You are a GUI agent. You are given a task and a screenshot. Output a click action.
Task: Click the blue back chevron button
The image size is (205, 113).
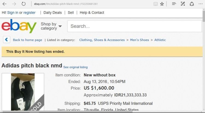[7, 40]
